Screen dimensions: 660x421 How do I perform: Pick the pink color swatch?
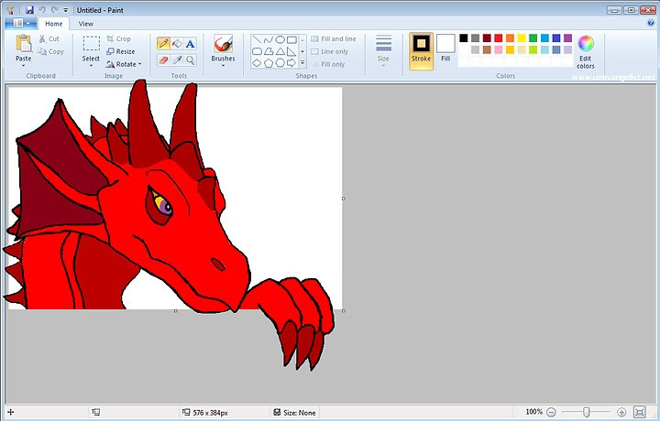coord(499,49)
